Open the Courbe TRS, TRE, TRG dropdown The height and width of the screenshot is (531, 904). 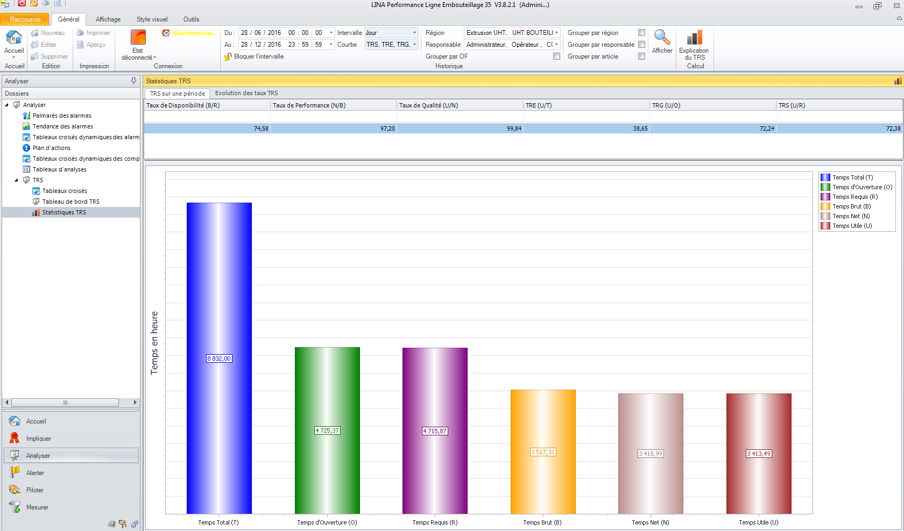pos(414,45)
